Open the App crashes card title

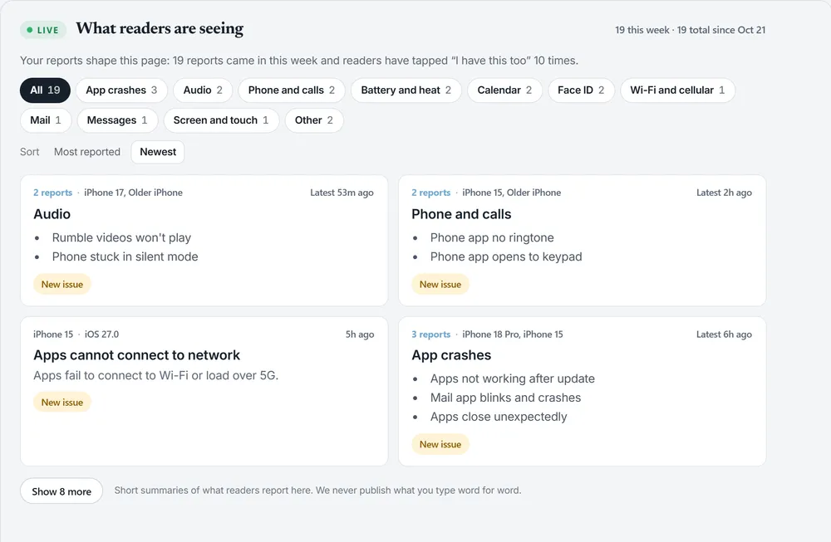(x=451, y=355)
